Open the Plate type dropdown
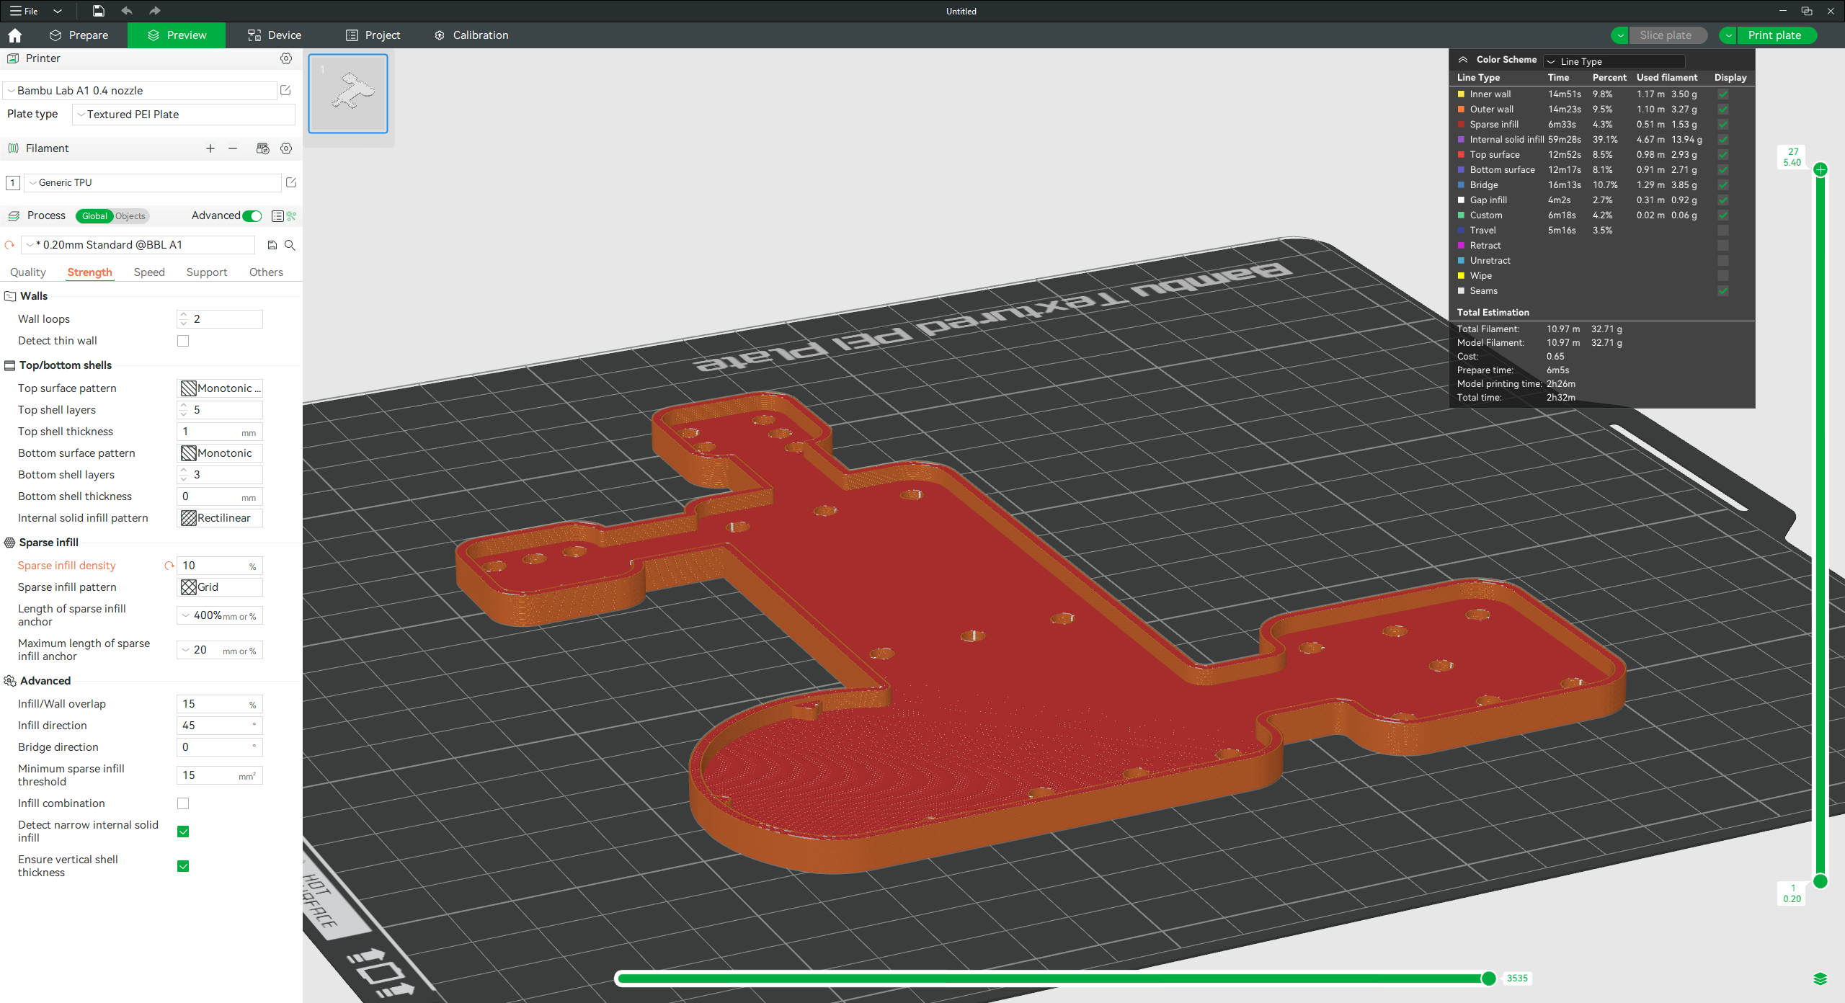 (x=184, y=115)
